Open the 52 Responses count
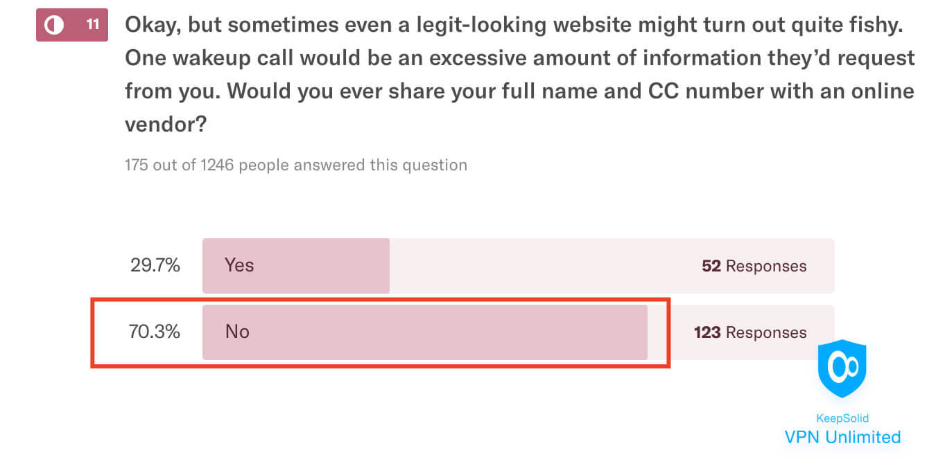The width and height of the screenshot is (936, 473). [x=754, y=266]
